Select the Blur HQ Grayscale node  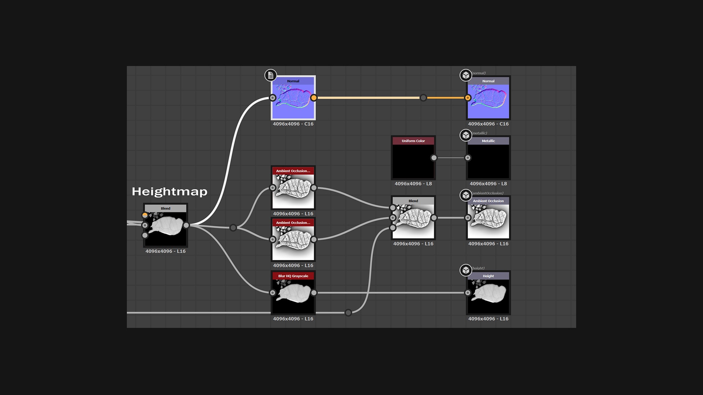[x=293, y=296]
